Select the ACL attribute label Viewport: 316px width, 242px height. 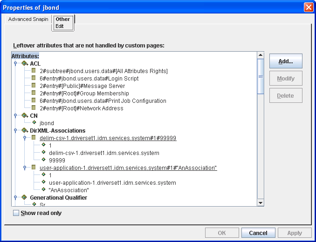[35, 64]
